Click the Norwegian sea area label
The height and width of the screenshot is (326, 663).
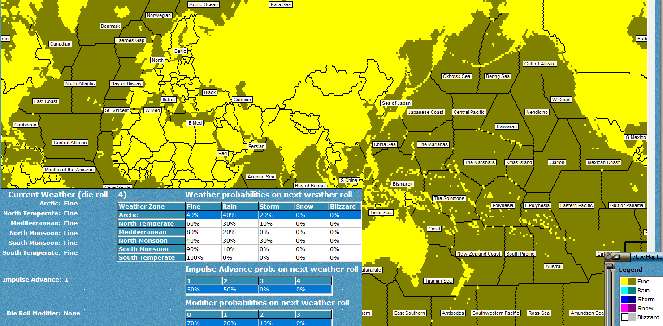159,15
